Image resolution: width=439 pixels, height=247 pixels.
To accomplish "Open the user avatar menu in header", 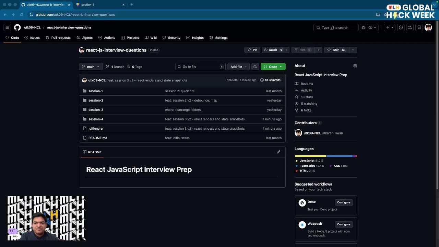I will point(428,27).
